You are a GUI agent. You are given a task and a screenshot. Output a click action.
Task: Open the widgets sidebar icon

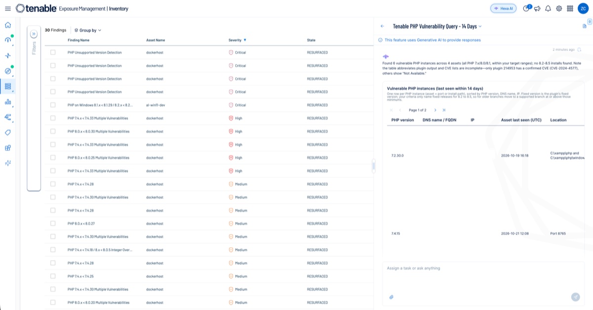7,147
